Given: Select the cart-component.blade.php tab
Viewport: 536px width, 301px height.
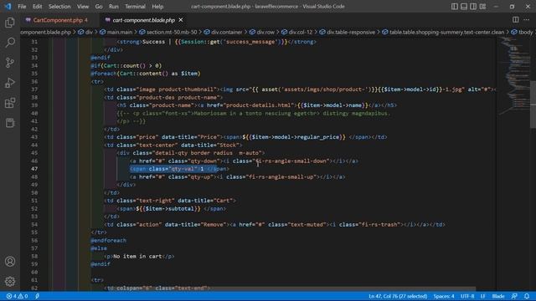Looking at the screenshot, I should coord(143,20).
